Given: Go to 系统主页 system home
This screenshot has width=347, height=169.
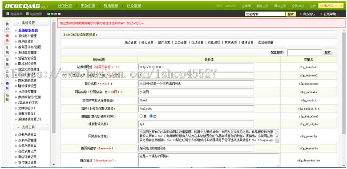Looking at the screenshot, I should [x=262, y=6].
